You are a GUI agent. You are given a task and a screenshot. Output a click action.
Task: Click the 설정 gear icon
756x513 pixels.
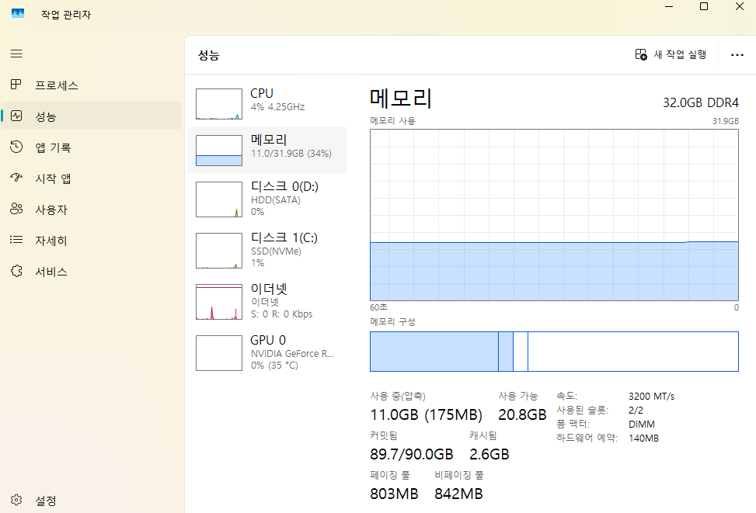16,500
